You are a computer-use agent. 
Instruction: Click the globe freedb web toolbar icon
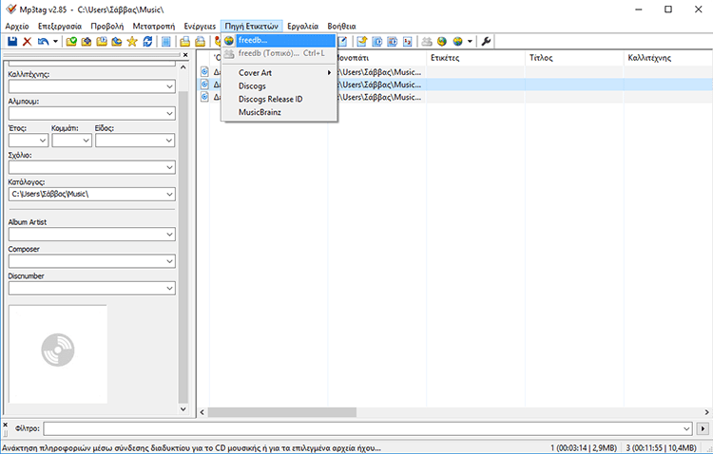tap(442, 42)
